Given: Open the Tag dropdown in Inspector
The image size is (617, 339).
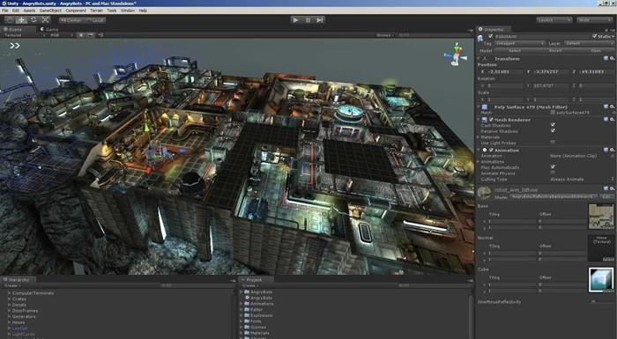Looking at the screenshot, I should click(x=519, y=43).
